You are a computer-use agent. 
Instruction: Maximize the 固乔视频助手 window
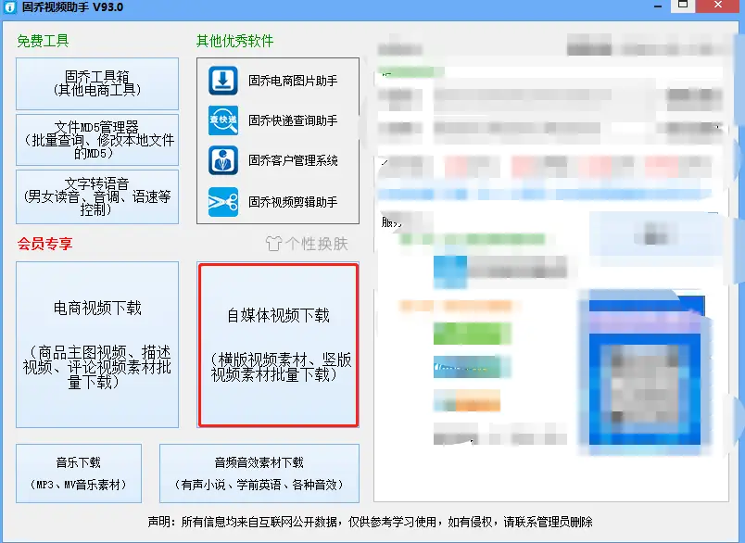[x=683, y=6]
